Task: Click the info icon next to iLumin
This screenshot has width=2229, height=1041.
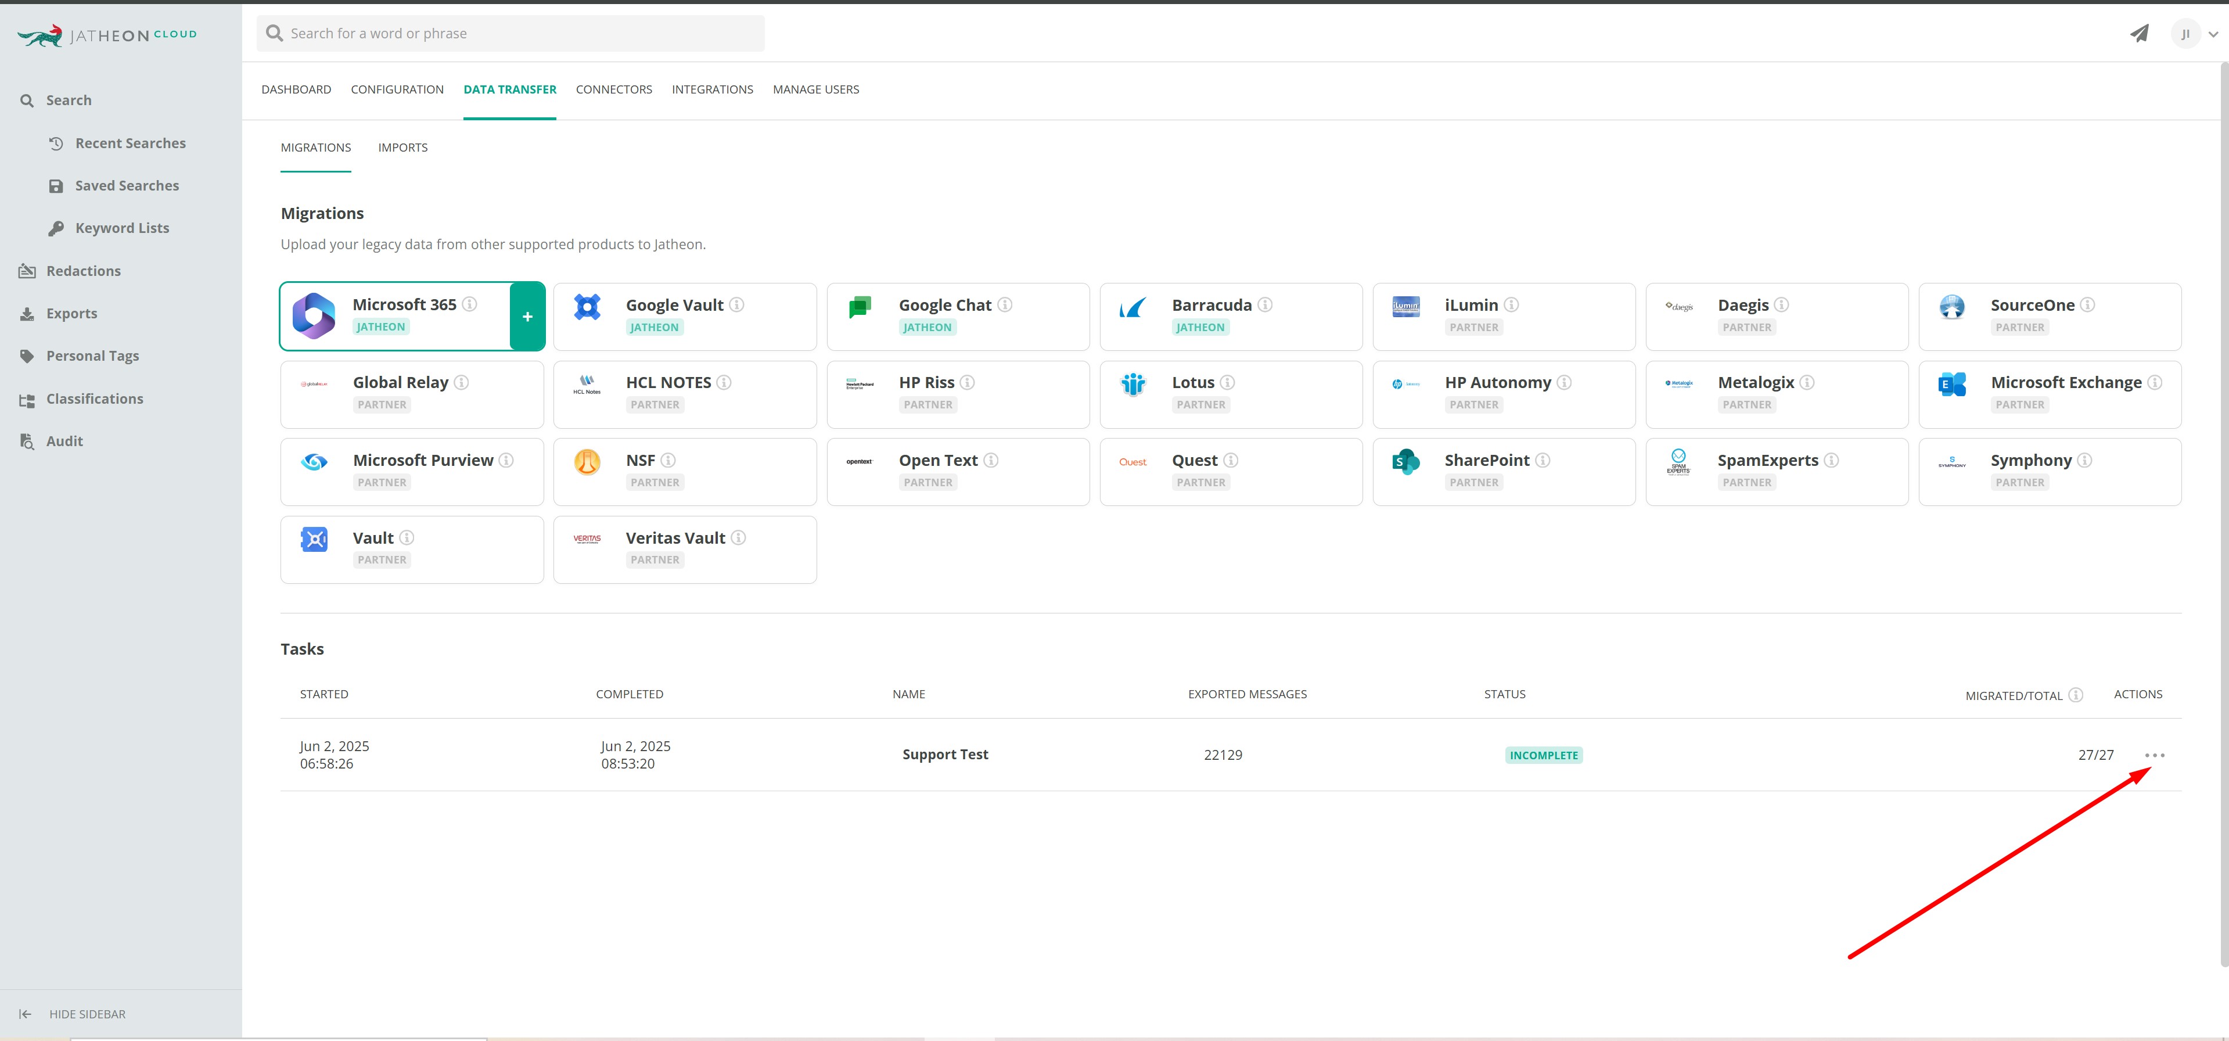Action: (x=1511, y=304)
